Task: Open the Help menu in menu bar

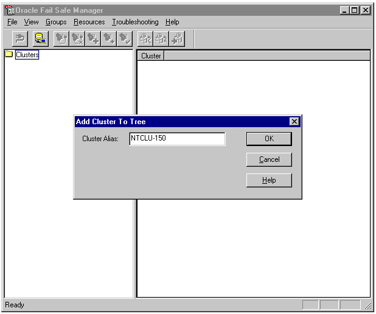Action: pos(172,22)
